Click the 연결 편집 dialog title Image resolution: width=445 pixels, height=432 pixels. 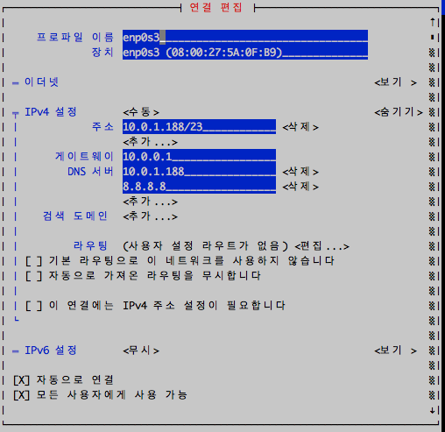216,7
